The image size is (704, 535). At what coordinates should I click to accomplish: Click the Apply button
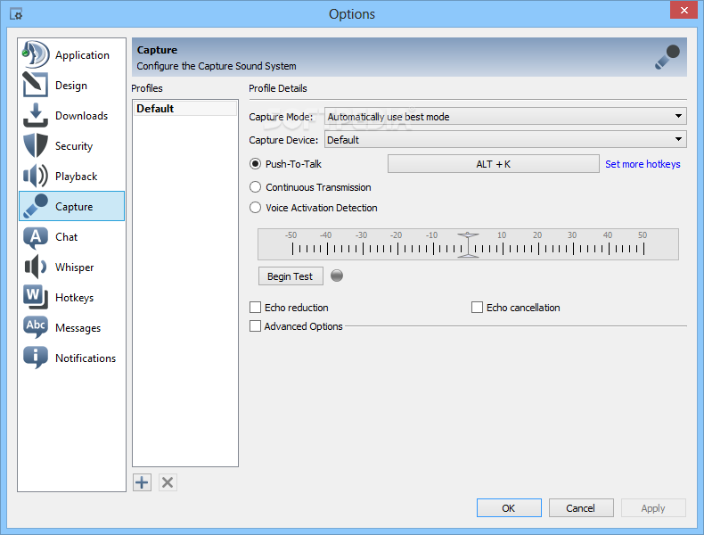[x=653, y=508]
